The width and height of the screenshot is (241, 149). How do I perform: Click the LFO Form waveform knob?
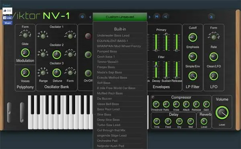pos(214,37)
